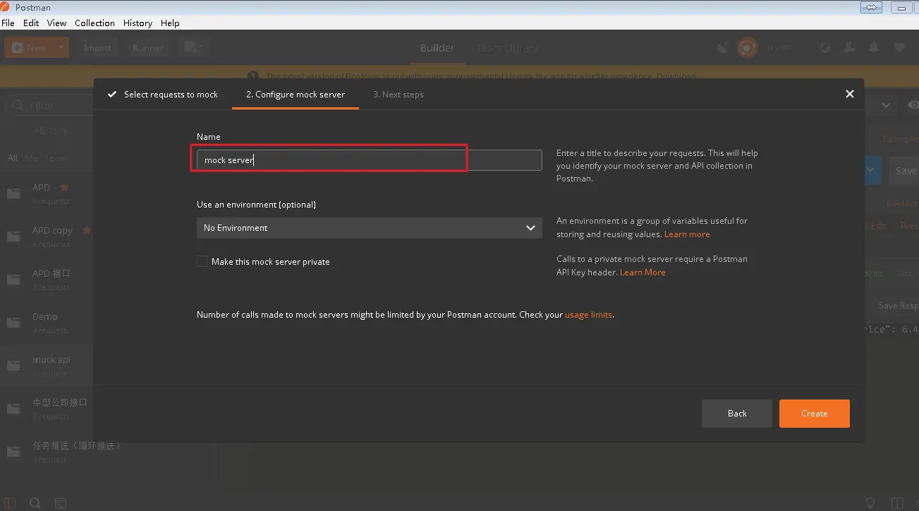
Task: Select the APD接口 collection
Action: tap(51, 273)
